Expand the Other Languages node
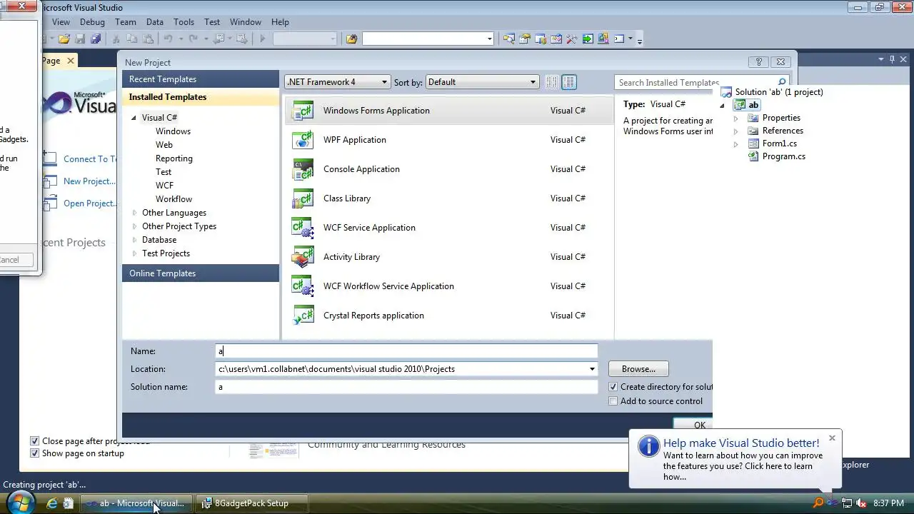 coord(134,213)
